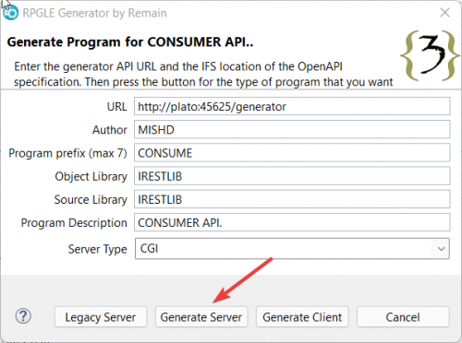Choose the Legacy Server button
This screenshot has height=343, width=462.
pos(101,317)
